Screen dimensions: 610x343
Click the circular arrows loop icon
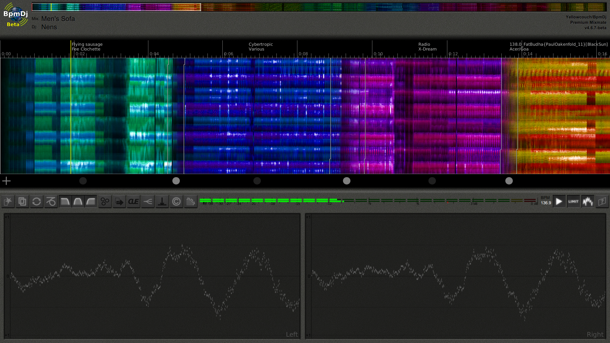coord(37,201)
